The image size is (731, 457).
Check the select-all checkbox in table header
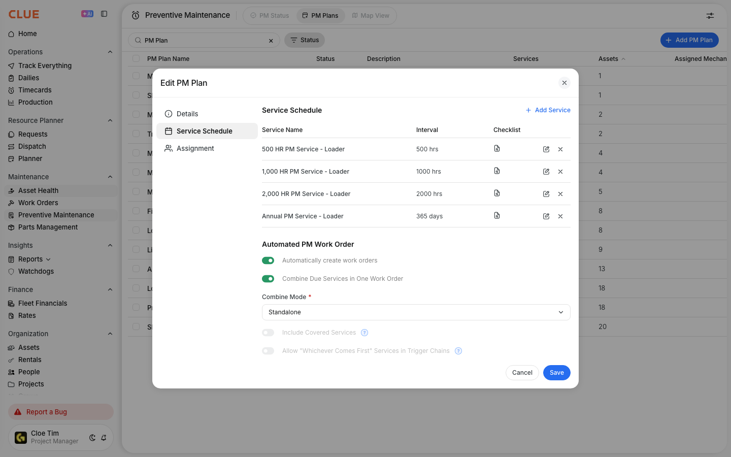(136, 58)
